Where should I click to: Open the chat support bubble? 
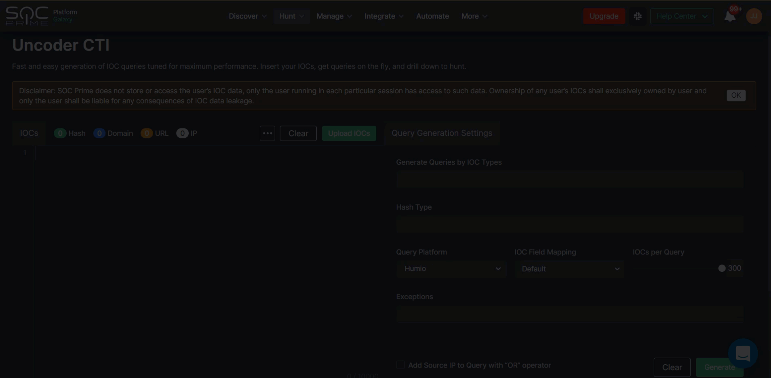click(x=743, y=353)
